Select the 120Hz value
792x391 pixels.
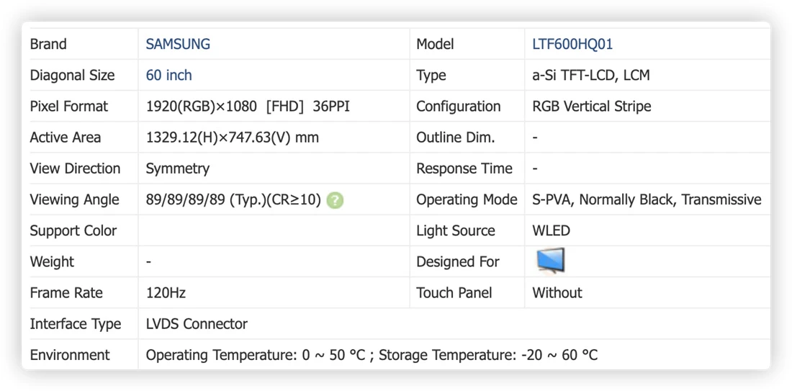[166, 293]
